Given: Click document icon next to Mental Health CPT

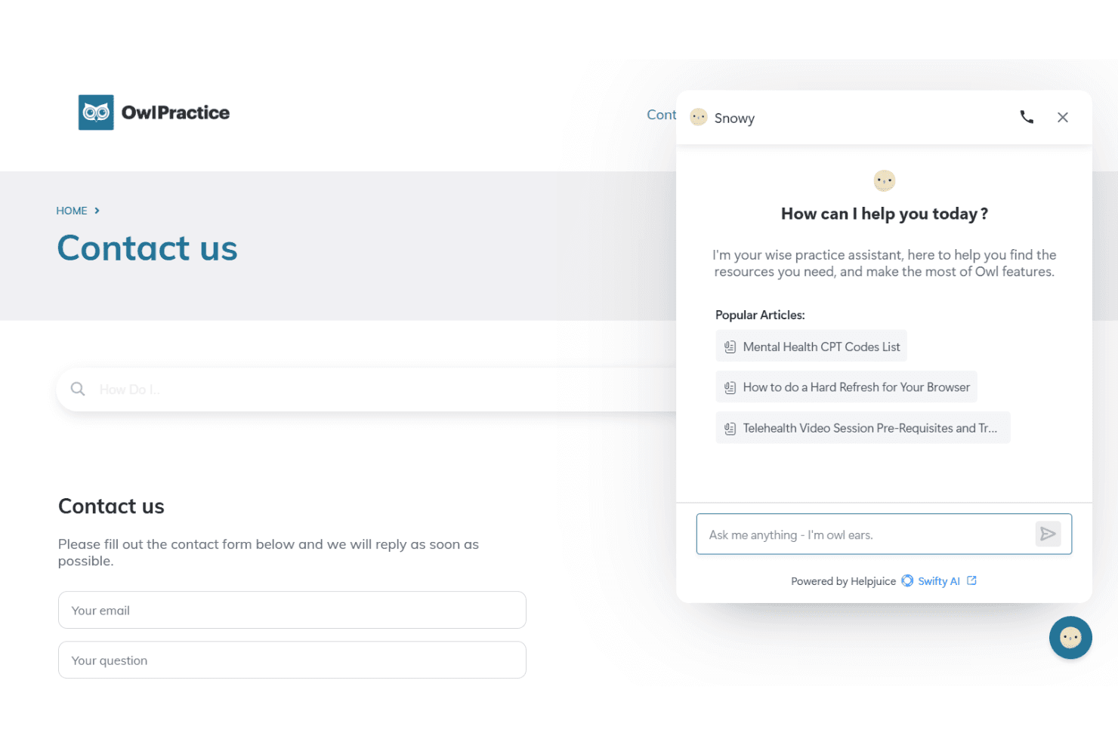Looking at the screenshot, I should coord(730,347).
